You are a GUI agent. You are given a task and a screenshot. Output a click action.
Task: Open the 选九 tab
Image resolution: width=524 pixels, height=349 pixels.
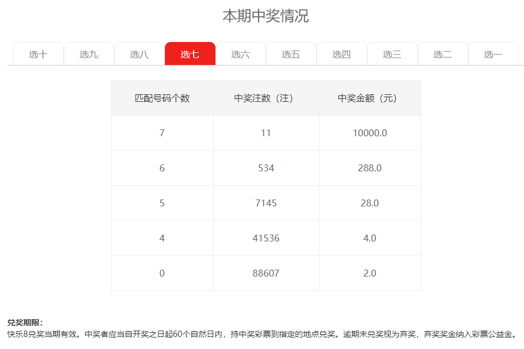point(88,54)
